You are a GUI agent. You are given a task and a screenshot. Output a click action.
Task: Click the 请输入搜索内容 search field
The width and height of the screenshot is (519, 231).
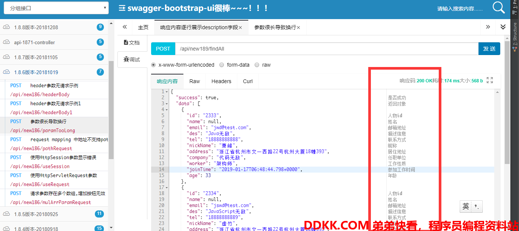(460, 9)
